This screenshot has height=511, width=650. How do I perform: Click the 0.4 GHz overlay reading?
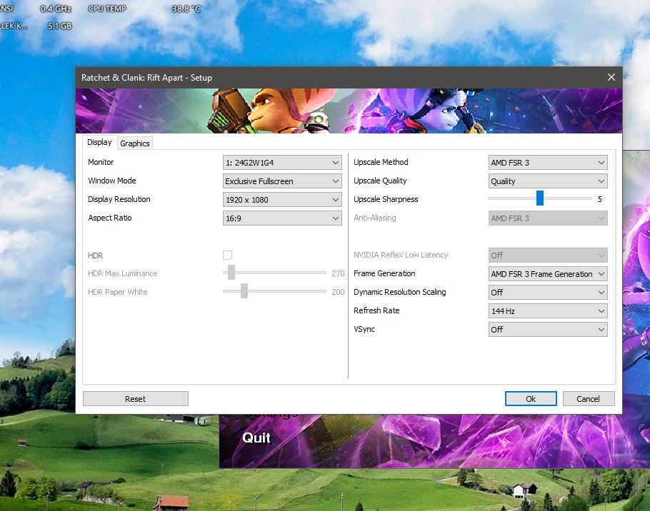(x=56, y=9)
